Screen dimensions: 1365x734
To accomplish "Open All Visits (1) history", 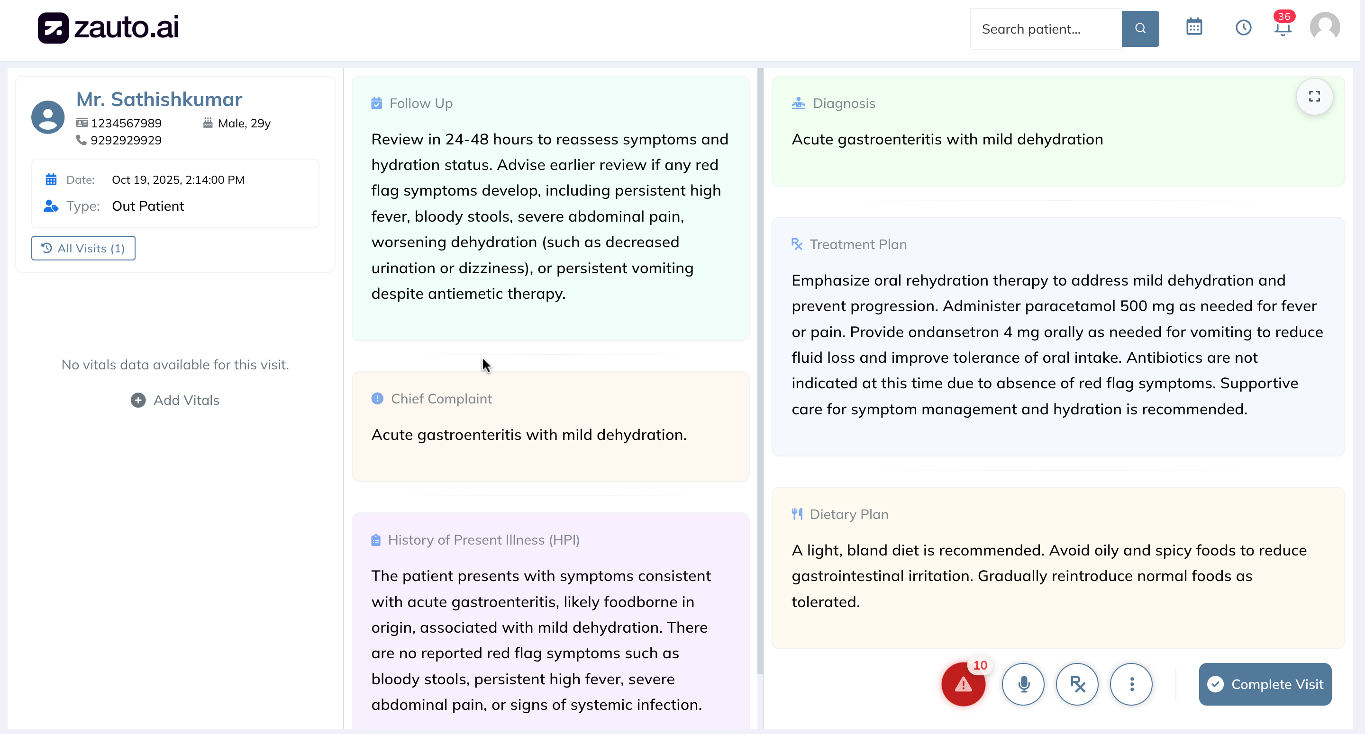I will (82, 248).
